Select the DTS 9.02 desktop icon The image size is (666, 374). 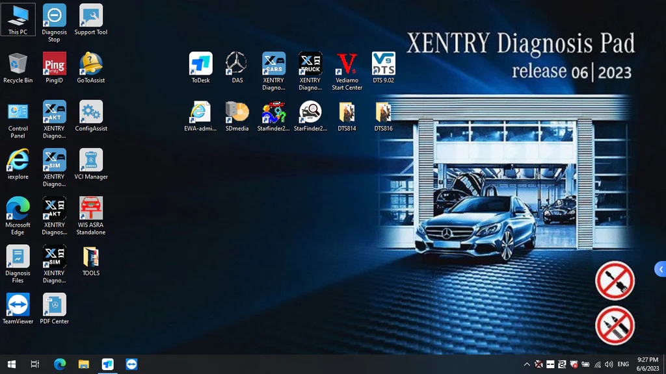pyautogui.click(x=383, y=64)
